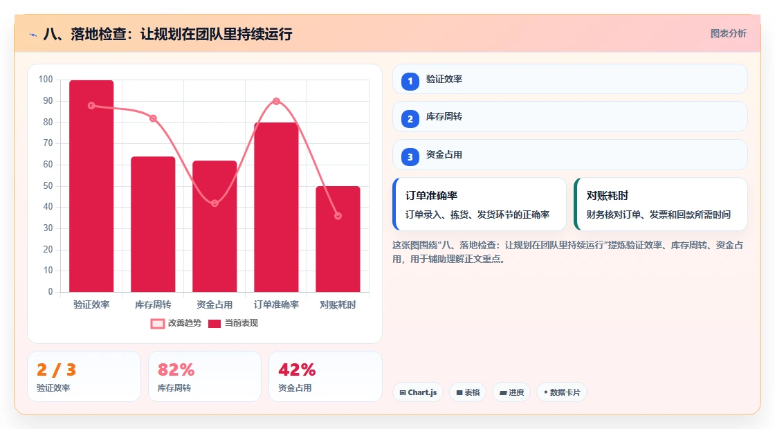Click the trend line point on 资金占用

coord(215,203)
